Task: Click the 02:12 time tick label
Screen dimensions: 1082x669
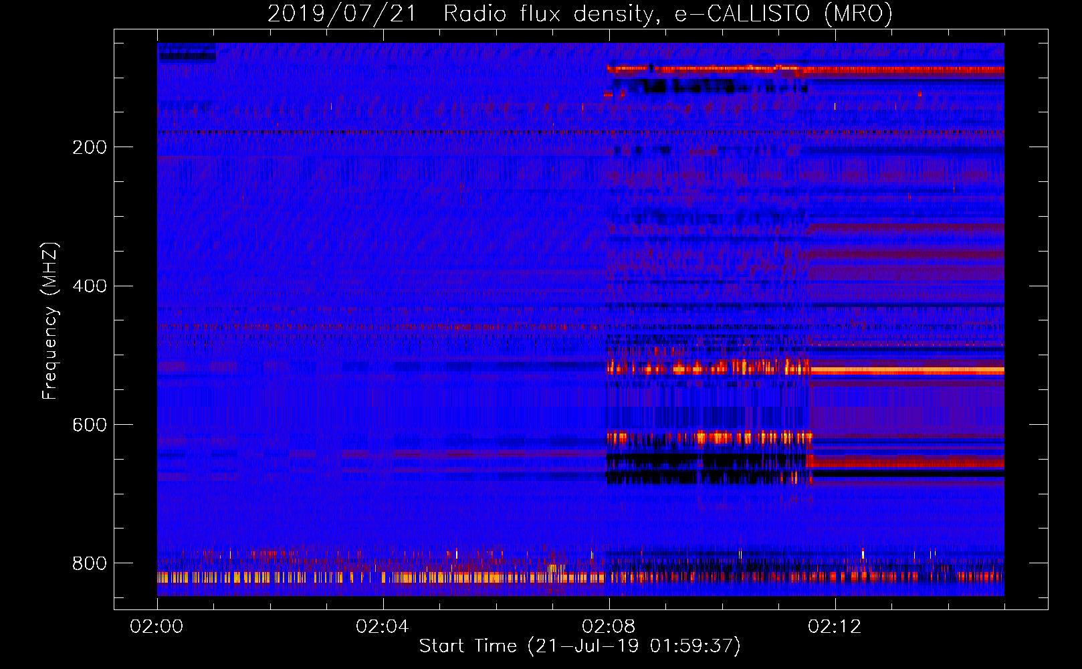Action: pyautogui.click(x=835, y=627)
